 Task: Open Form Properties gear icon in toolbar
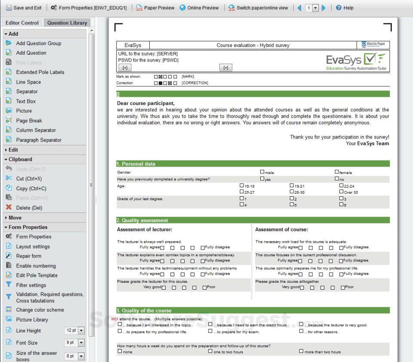click(54, 8)
